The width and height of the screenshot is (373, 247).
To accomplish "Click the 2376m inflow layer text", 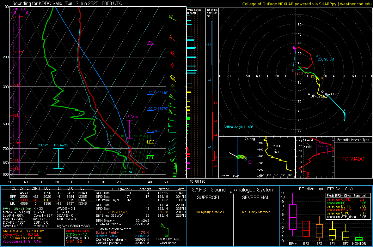I will pyautogui.click(x=43, y=145).
